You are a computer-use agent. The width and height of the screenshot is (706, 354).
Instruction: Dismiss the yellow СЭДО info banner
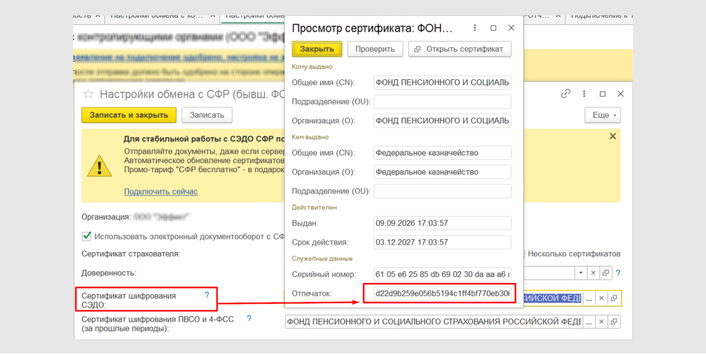(613, 136)
